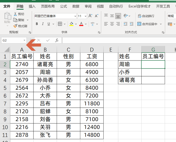
Task: Switch to the 审阅 Review tab
Action: [88, 6]
